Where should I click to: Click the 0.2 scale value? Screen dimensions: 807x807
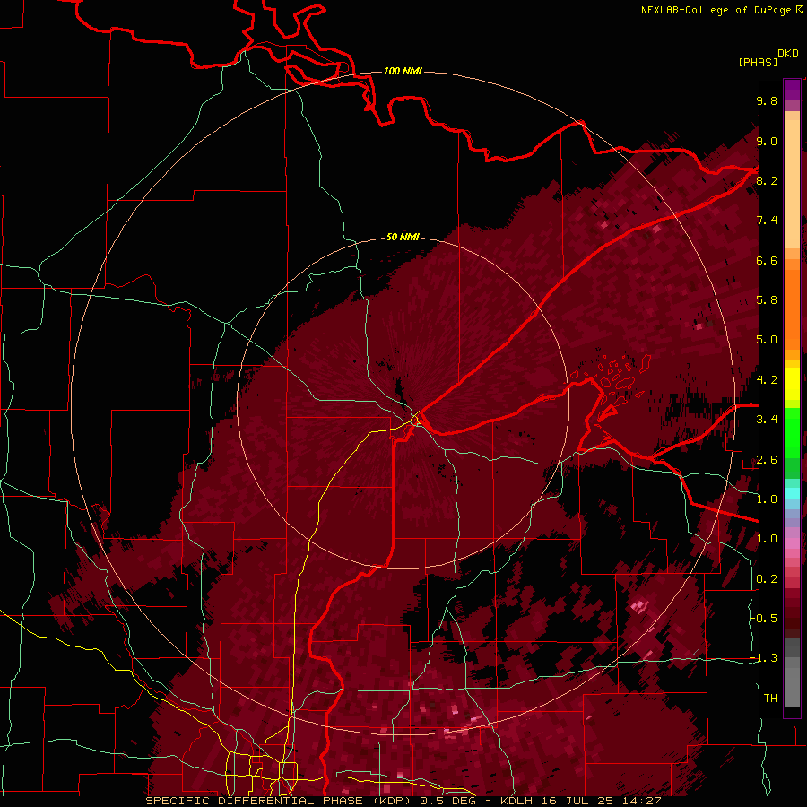point(767,579)
